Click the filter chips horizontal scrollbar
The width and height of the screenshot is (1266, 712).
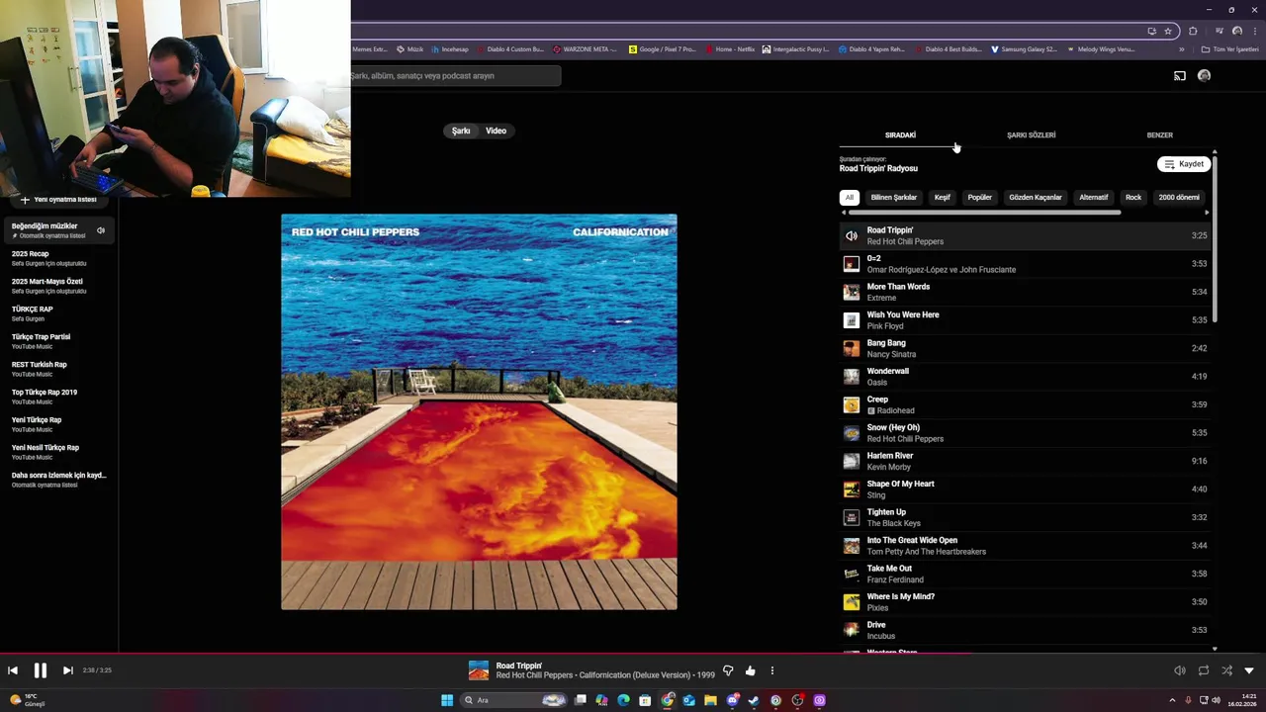pyautogui.click(x=984, y=212)
